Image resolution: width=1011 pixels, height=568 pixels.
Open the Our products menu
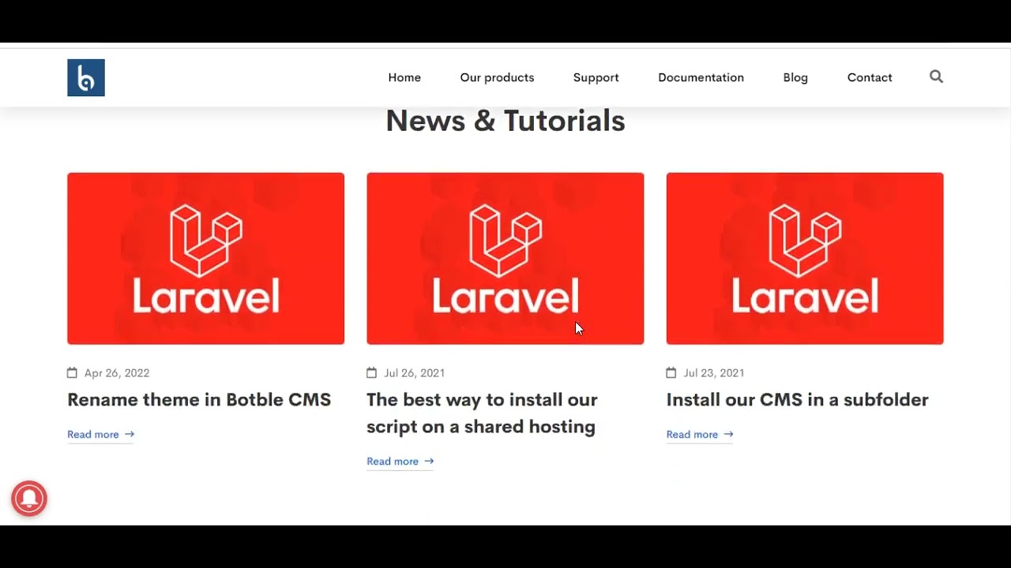click(497, 77)
